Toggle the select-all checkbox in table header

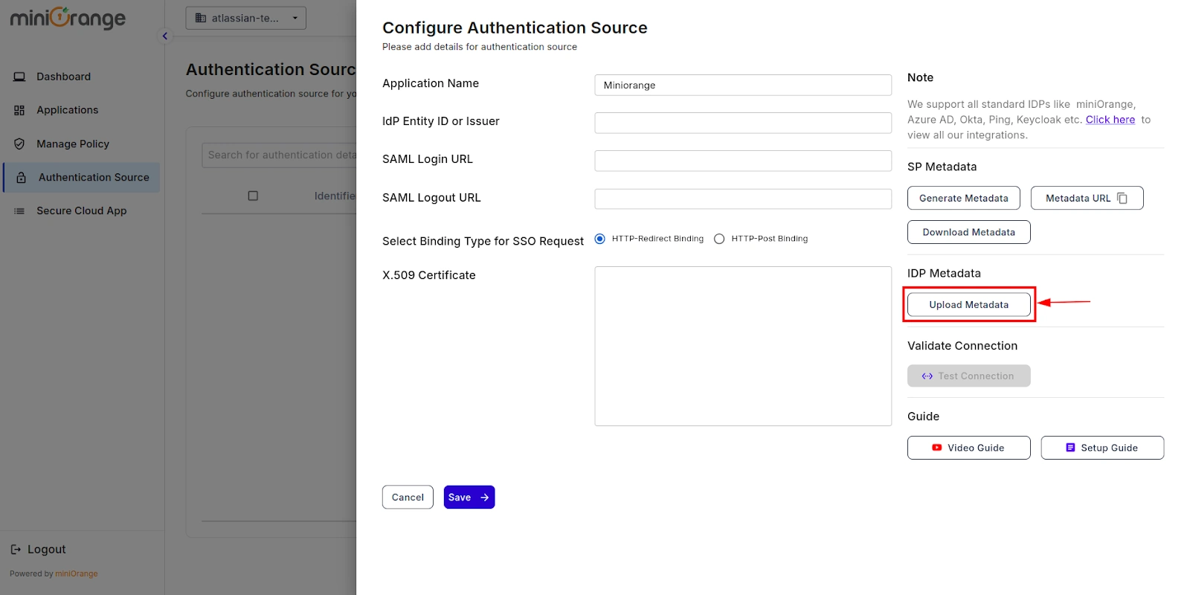(253, 196)
